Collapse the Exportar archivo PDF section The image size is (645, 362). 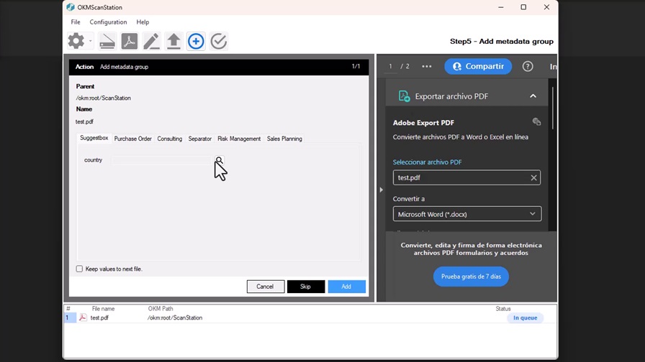tap(533, 96)
